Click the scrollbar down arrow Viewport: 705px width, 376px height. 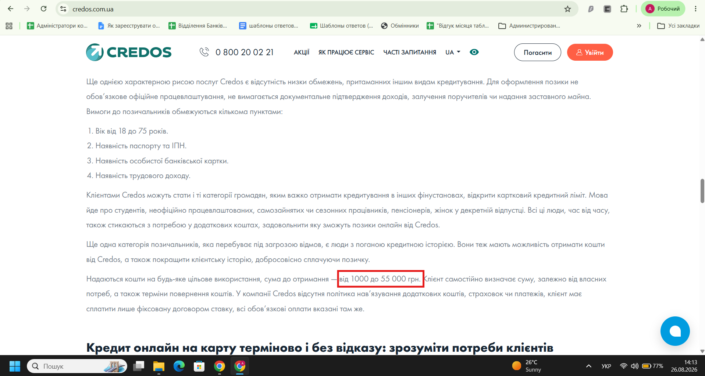[x=702, y=351]
